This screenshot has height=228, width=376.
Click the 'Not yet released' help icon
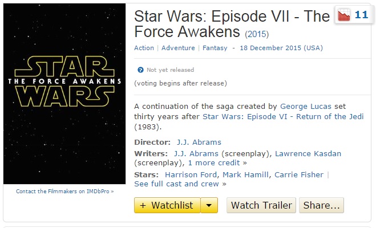pos(140,70)
